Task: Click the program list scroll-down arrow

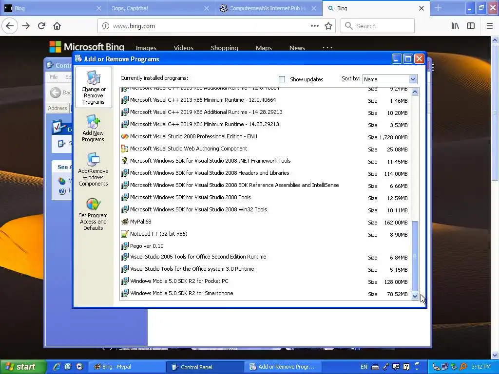Action: [x=415, y=296]
